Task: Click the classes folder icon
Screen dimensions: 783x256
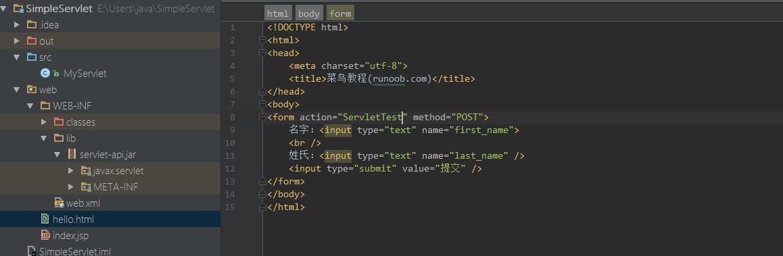Action: 58,122
